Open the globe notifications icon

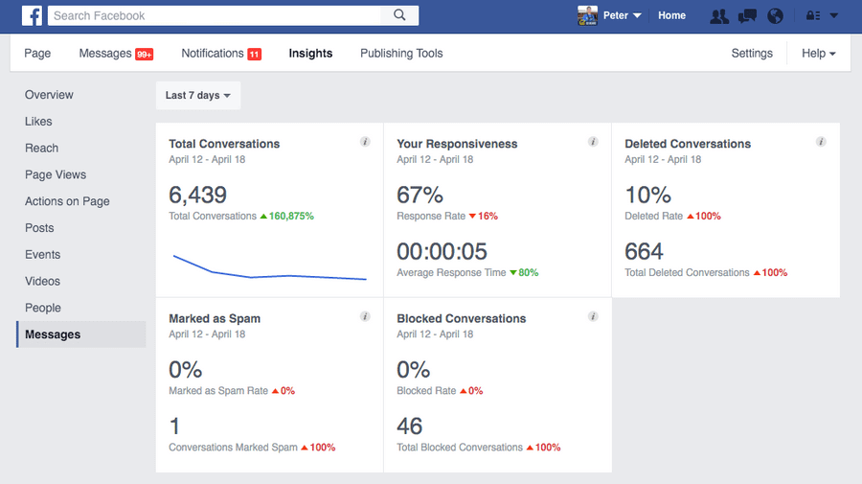tap(775, 16)
